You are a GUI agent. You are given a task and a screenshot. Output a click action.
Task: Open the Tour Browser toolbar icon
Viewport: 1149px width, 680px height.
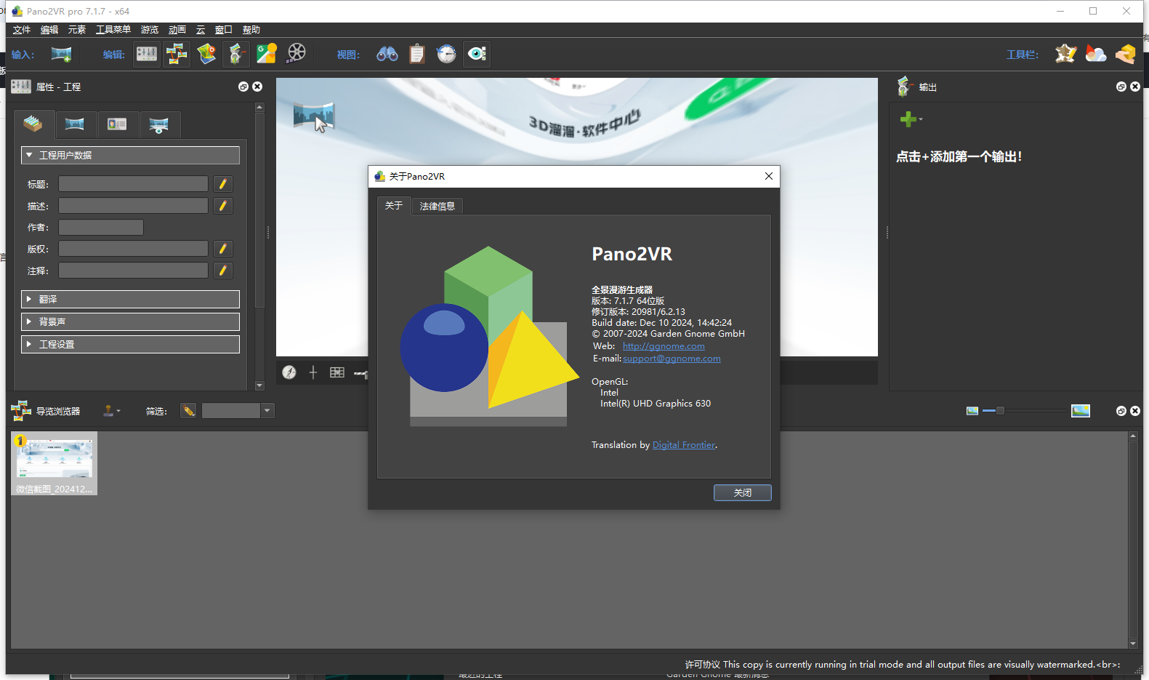tap(177, 54)
